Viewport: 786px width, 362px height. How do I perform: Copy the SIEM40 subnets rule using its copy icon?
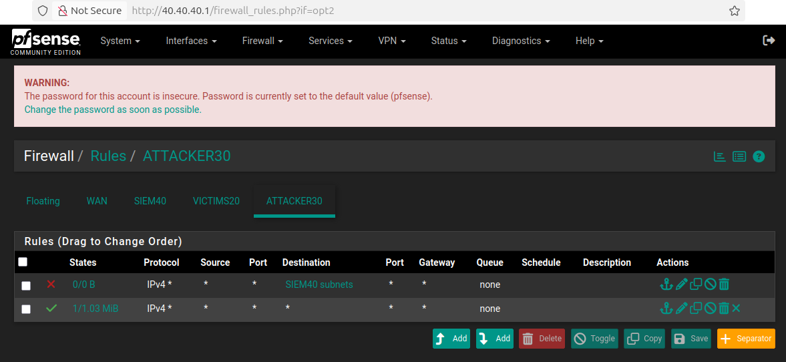(x=696, y=285)
